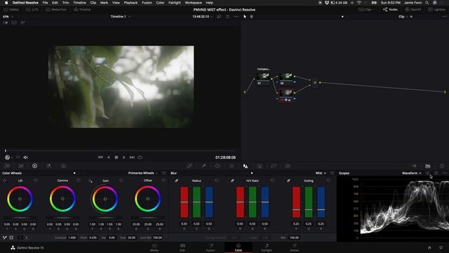Image resolution: width=449 pixels, height=253 pixels.
Task: Reset the Lift color wheel
Action: pyautogui.click(x=36, y=181)
